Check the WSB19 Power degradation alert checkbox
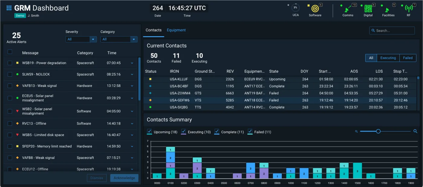423x187 pixels. [10, 63]
